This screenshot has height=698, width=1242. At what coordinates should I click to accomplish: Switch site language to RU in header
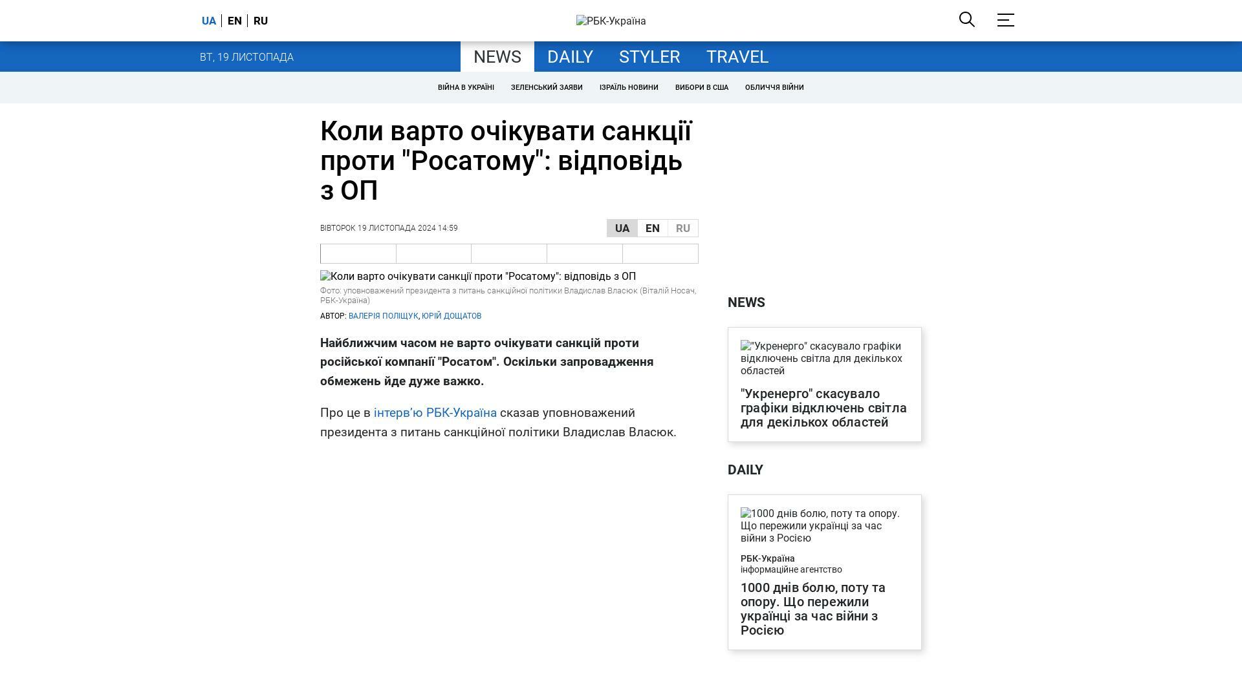tap(261, 21)
